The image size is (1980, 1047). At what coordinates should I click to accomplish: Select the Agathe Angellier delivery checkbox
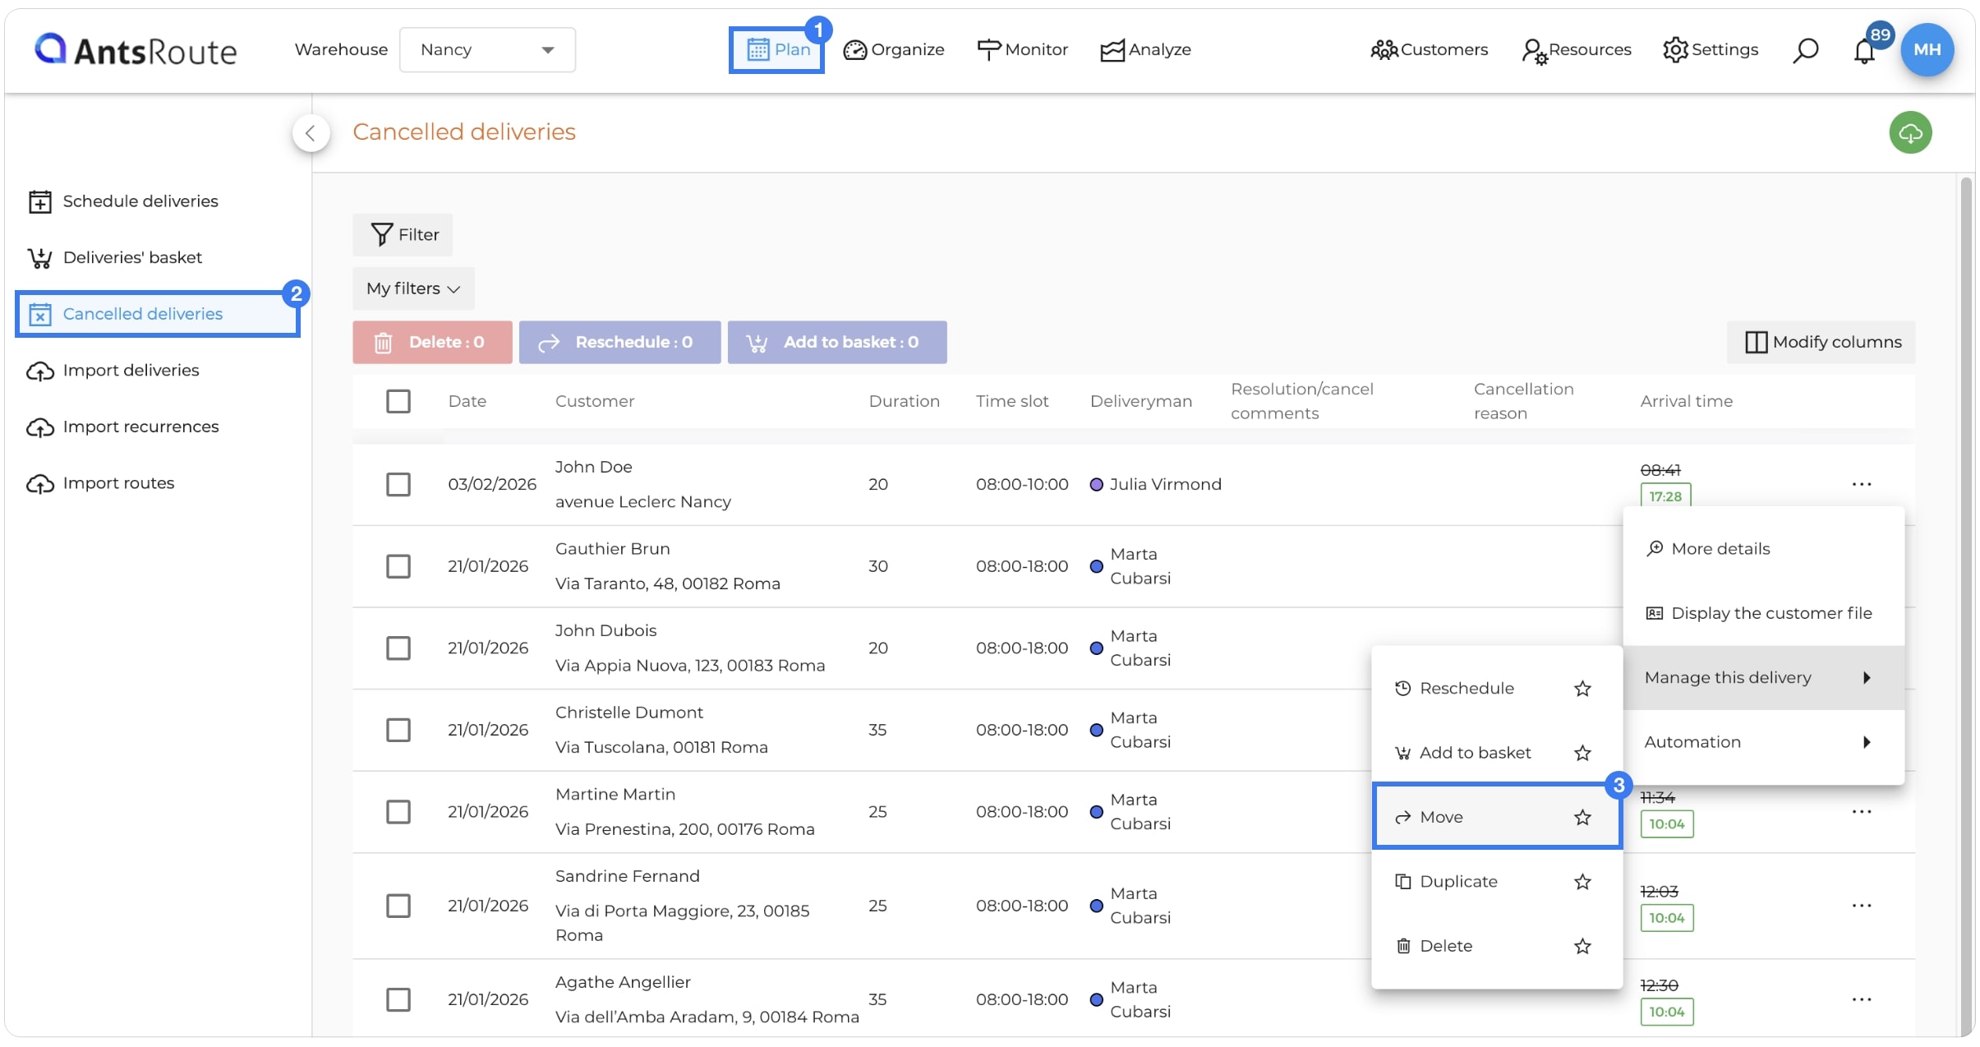398,999
